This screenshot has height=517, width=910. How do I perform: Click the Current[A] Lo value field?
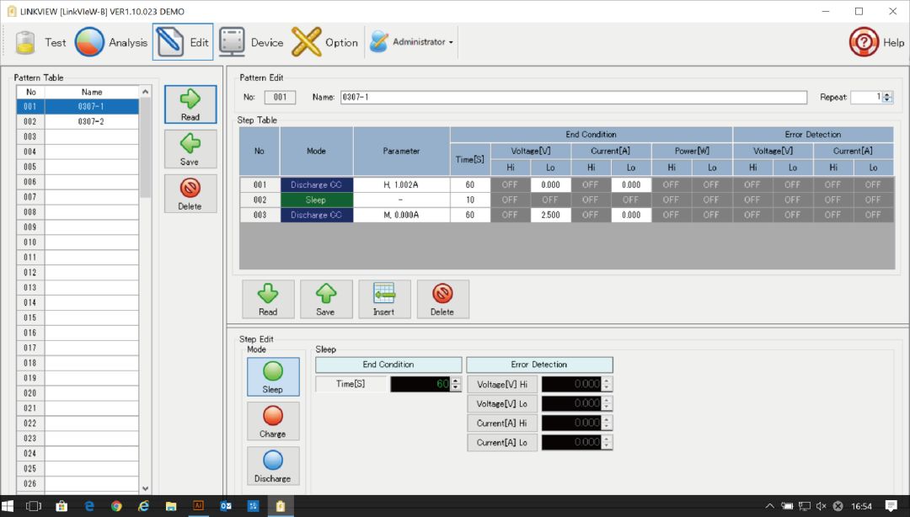click(x=571, y=443)
